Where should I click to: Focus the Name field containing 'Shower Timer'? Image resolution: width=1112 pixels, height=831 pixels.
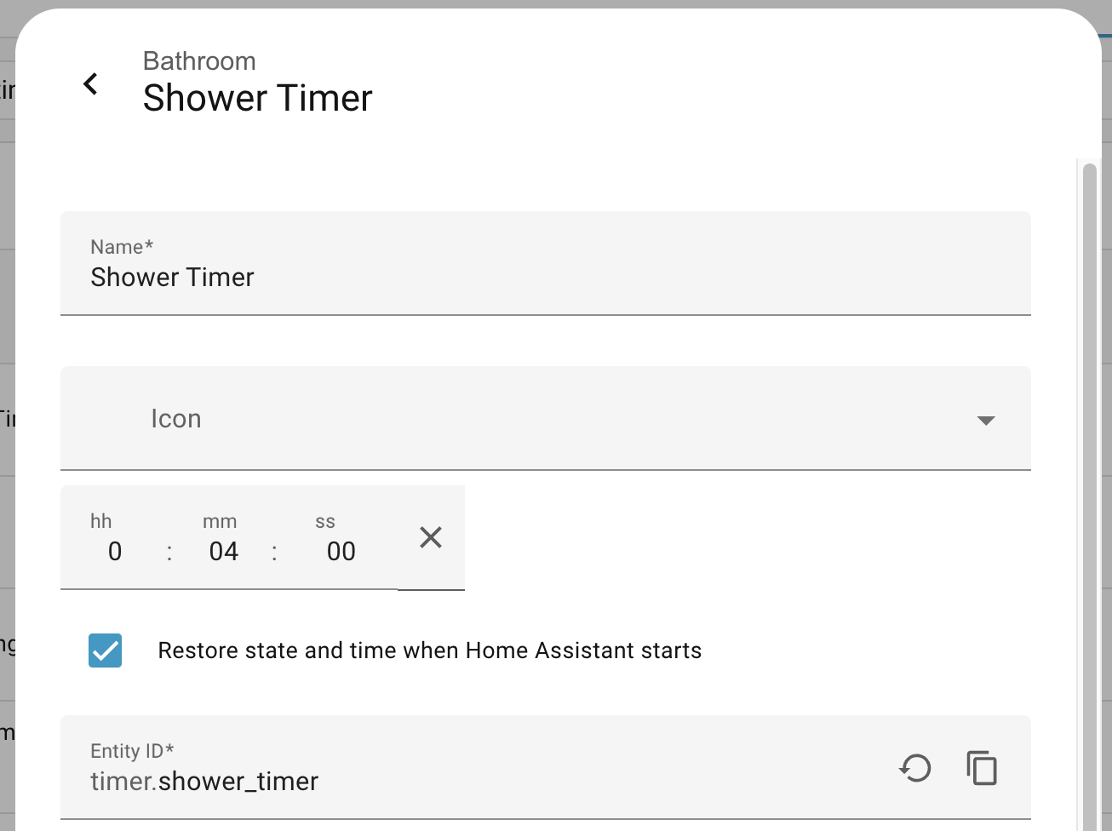pyautogui.click(x=545, y=278)
